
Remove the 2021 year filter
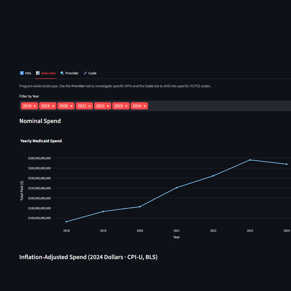(90, 106)
